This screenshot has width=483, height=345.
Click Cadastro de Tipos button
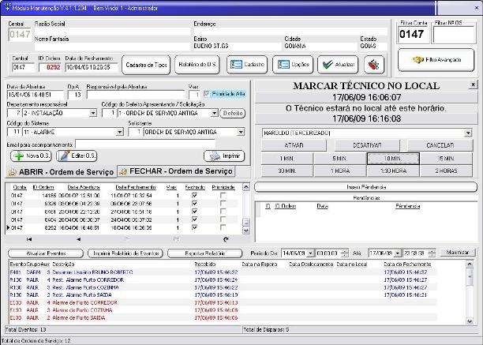146,65
